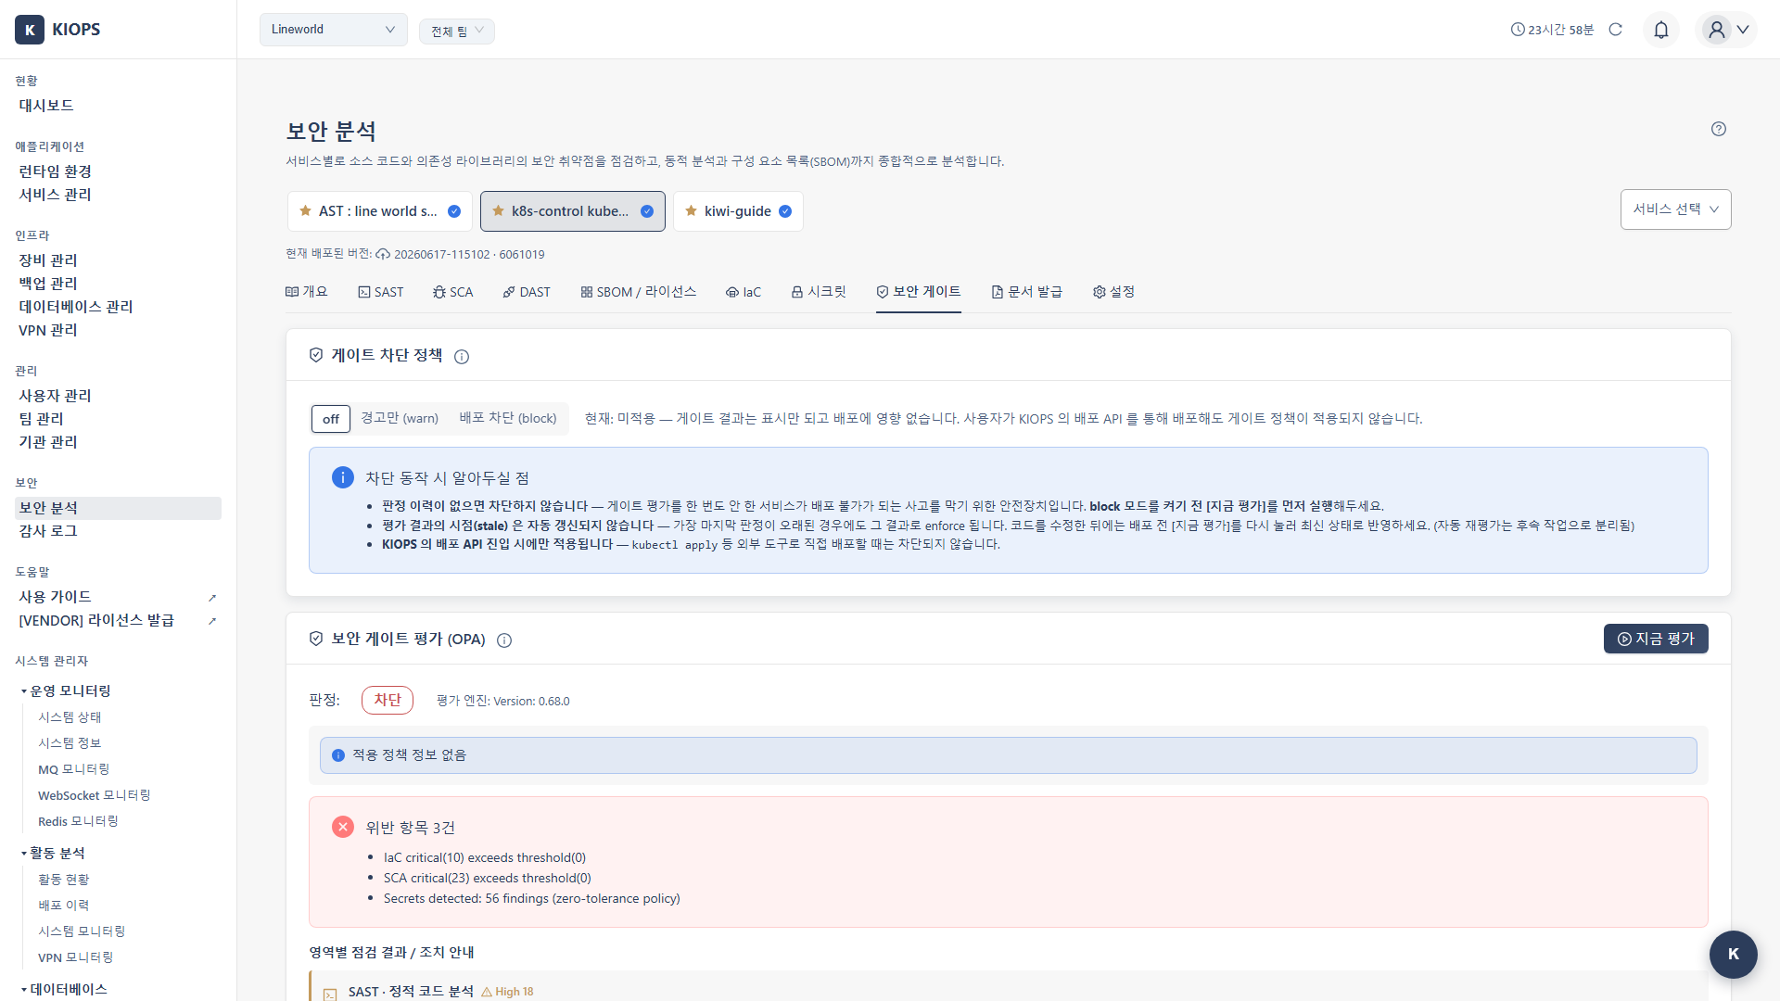The image size is (1780, 1001).
Task: Open the user profile menu
Action: [x=1727, y=30]
